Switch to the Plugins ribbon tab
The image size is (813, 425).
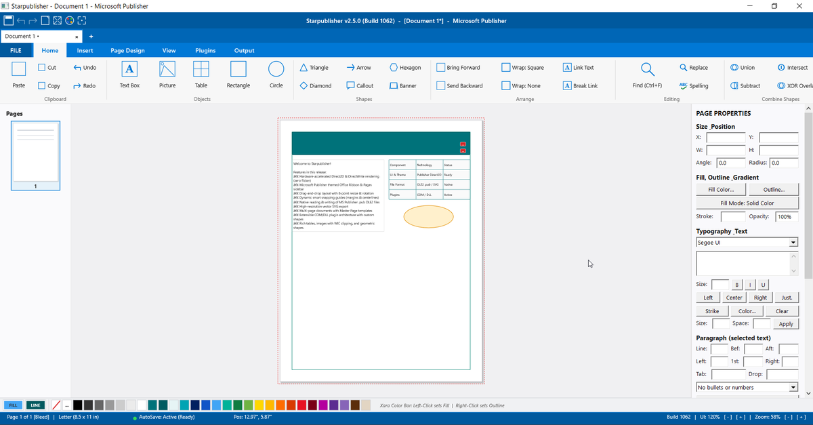[205, 50]
